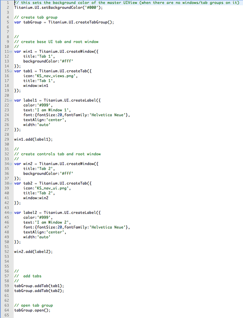Click the font line numbered 24

click(77, 115)
